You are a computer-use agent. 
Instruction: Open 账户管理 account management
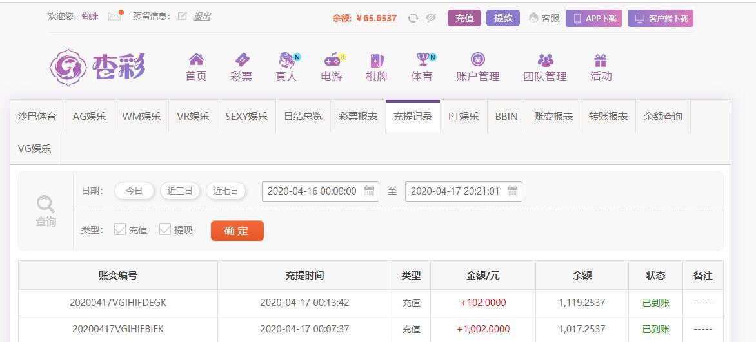[478, 67]
